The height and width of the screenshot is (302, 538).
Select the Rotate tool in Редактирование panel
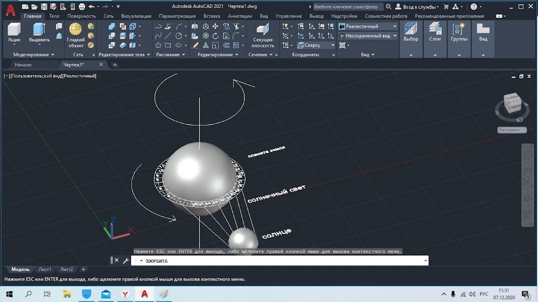(x=215, y=36)
